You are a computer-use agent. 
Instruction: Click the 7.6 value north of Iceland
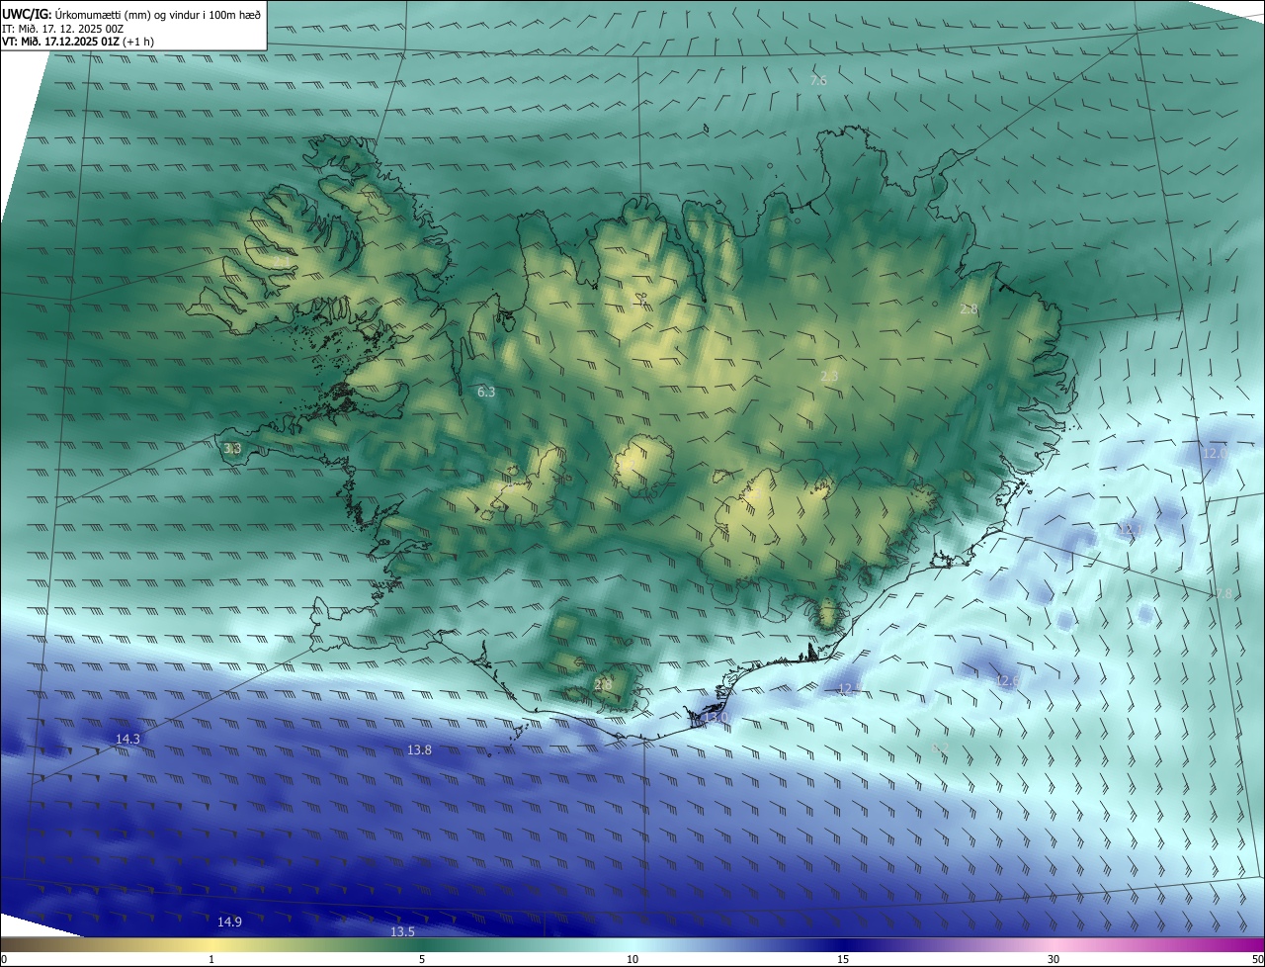[818, 80]
